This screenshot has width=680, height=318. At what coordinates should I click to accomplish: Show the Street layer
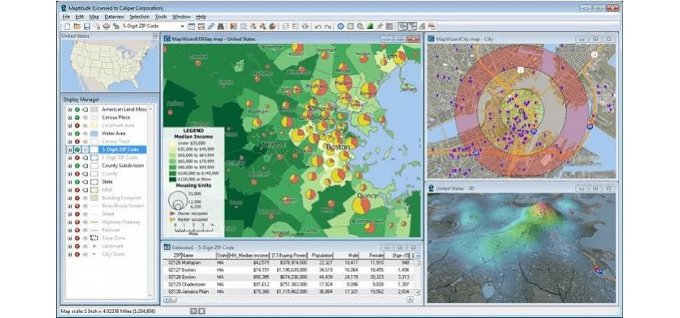pyautogui.click(x=78, y=214)
